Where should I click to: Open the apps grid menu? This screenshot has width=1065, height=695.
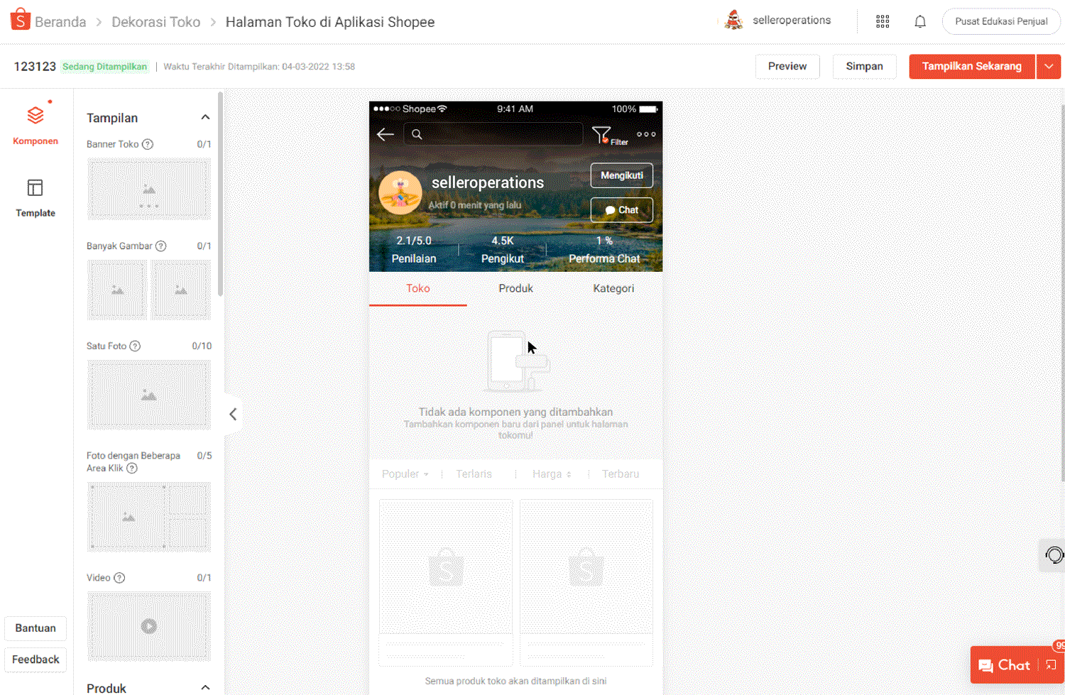(883, 21)
